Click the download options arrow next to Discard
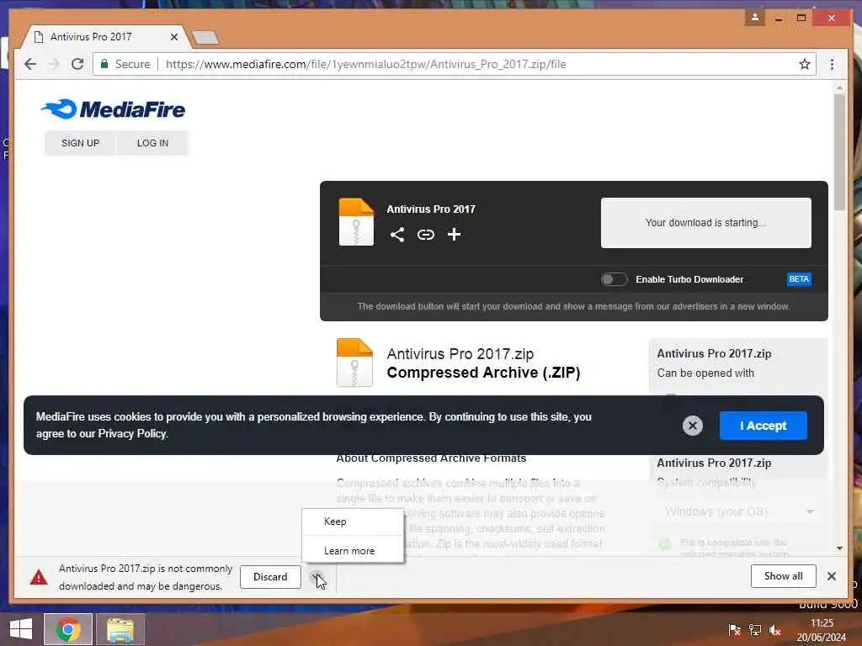This screenshot has width=862, height=646. (317, 577)
